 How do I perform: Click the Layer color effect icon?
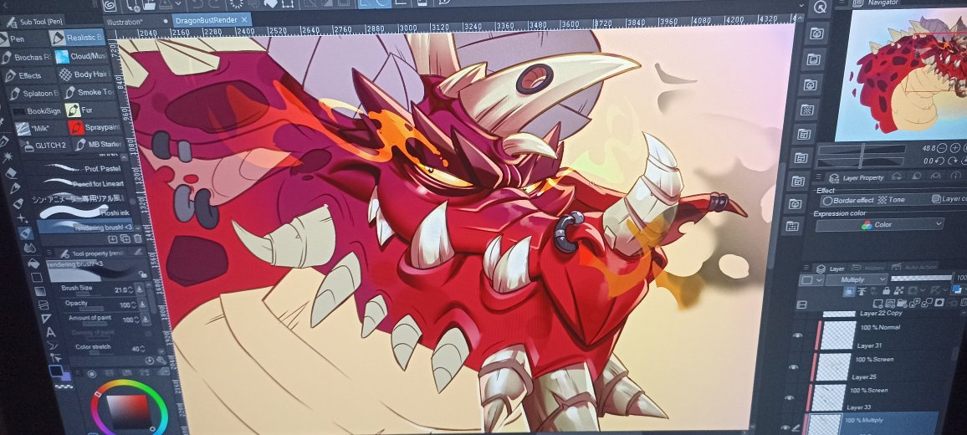pos(949,199)
